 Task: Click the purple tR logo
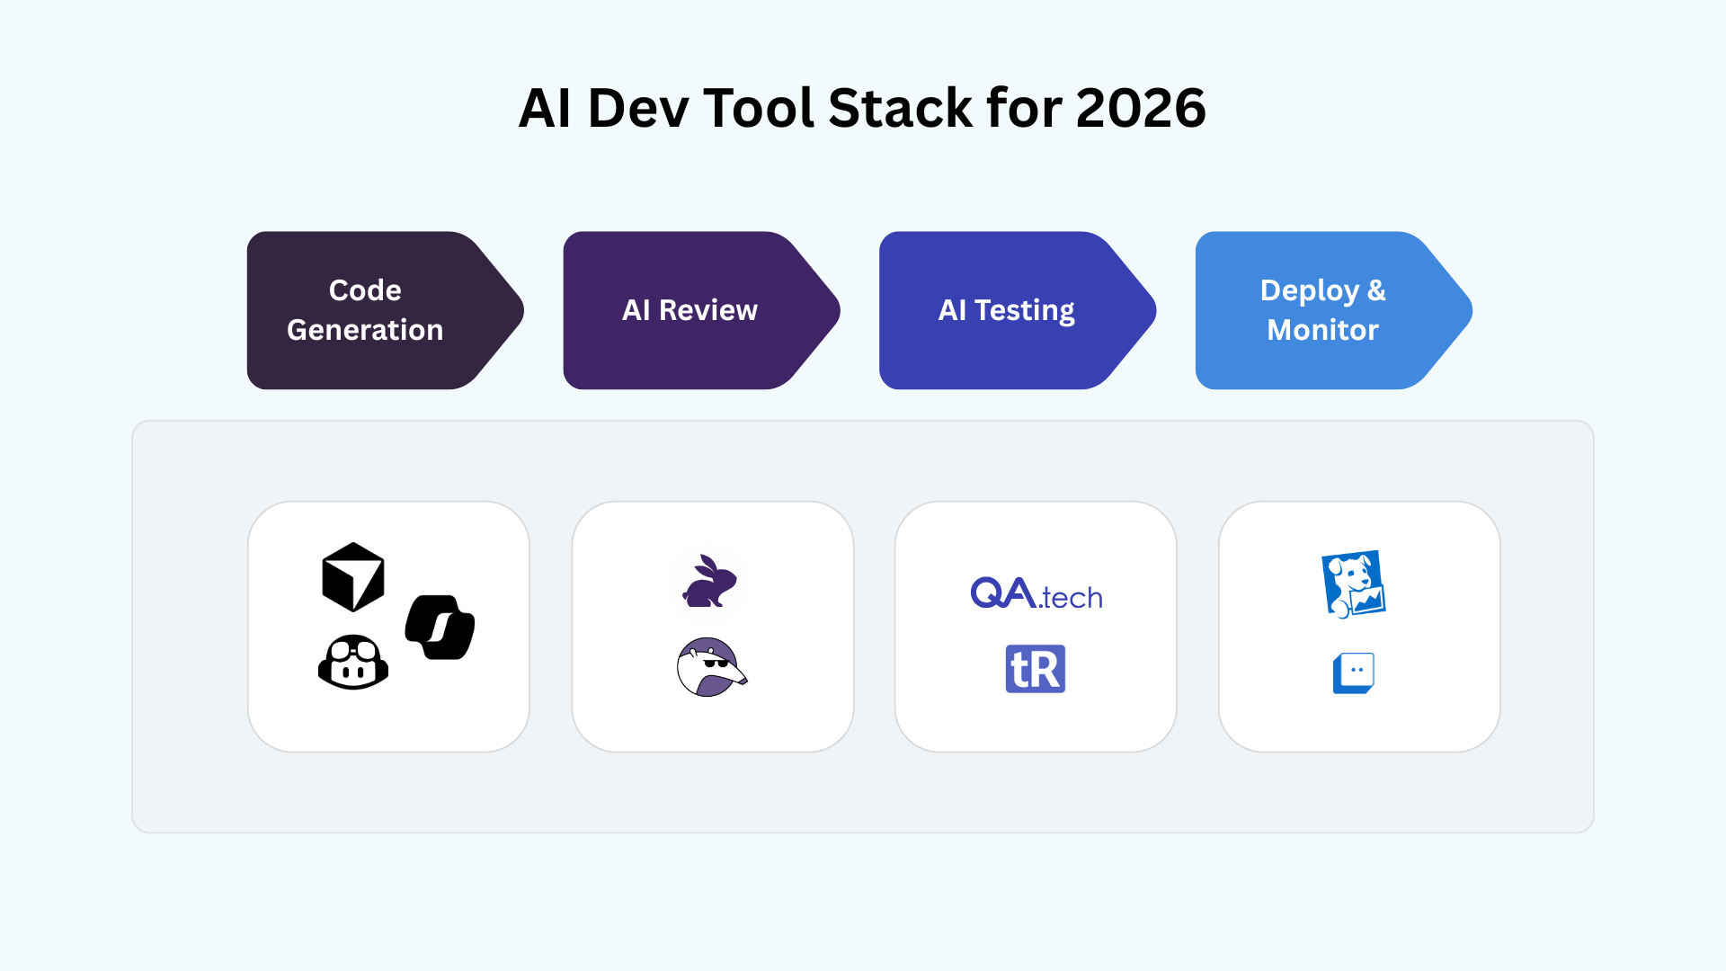coord(1036,669)
